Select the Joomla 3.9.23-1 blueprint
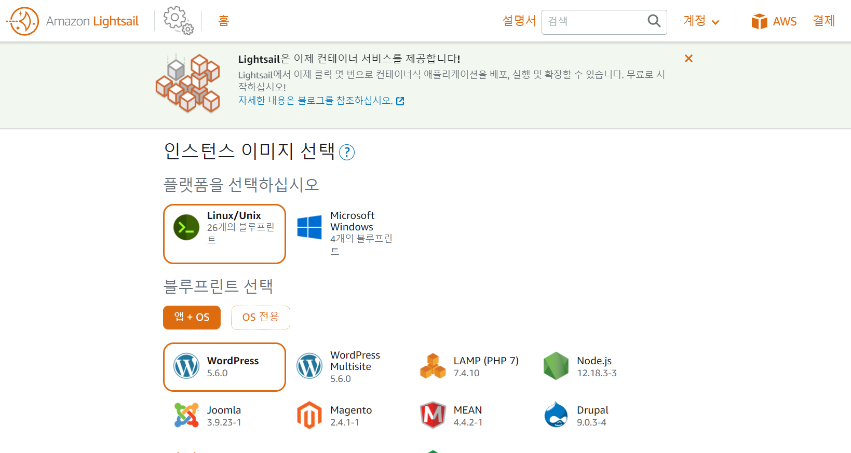Image resolution: width=851 pixels, height=453 pixels. 224,416
